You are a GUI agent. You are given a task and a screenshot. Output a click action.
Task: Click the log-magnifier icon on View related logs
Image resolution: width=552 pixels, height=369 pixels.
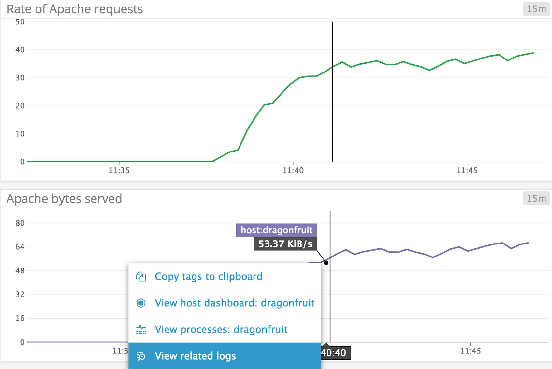[141, 356]
